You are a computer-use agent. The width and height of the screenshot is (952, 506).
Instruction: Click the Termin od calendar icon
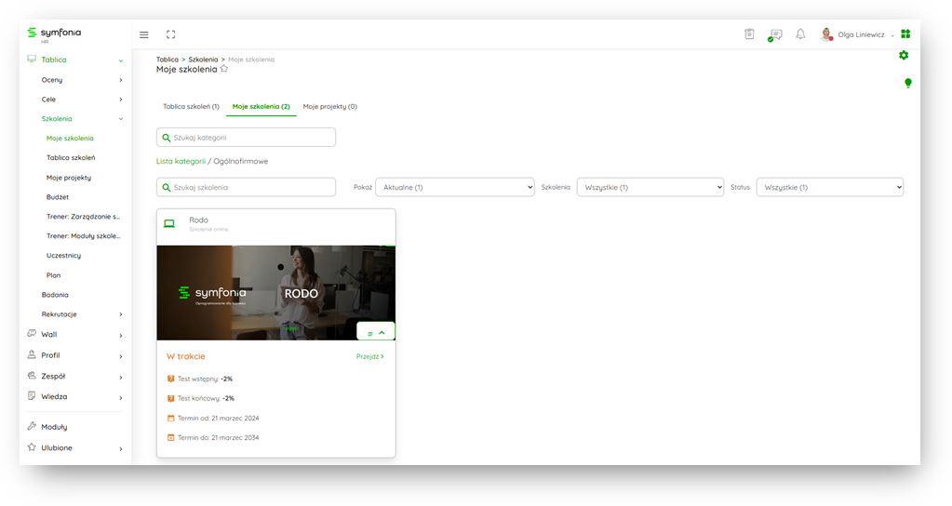(x=170, y=418)
